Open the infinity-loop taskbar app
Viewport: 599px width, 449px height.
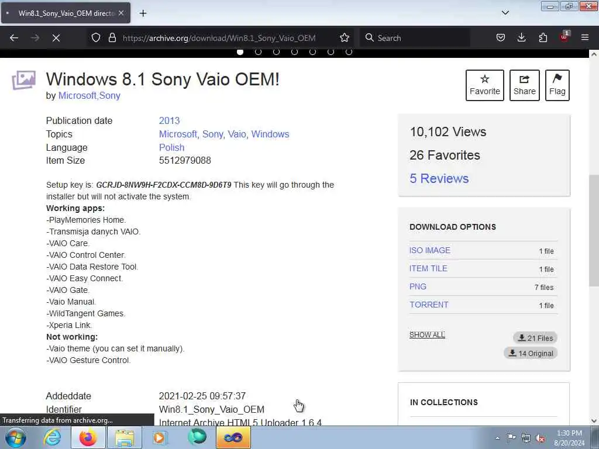[x=233, y=437]
